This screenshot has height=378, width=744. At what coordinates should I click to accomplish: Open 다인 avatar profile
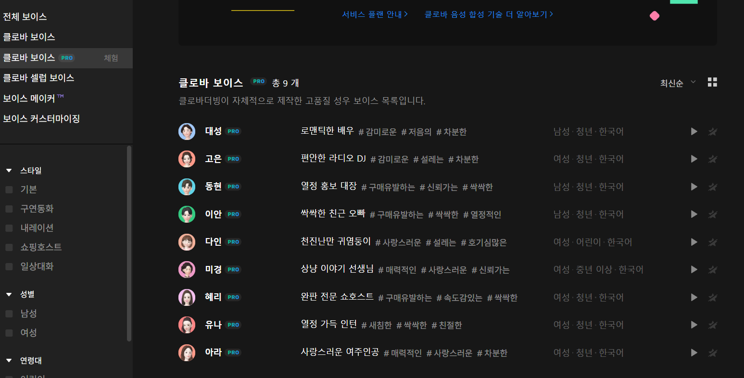tap(187, 242)
